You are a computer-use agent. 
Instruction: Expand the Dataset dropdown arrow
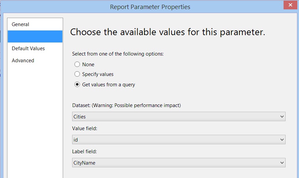[x=282, y=117]
